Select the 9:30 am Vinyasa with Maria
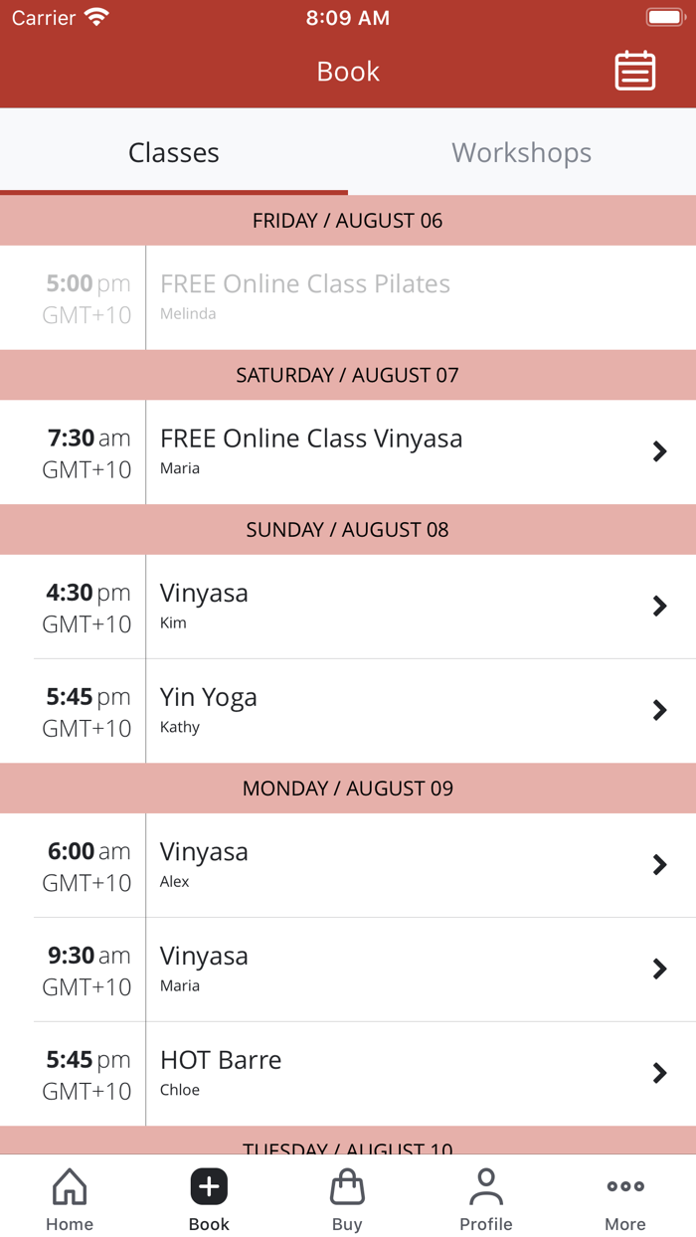 (x=348, y=969)
